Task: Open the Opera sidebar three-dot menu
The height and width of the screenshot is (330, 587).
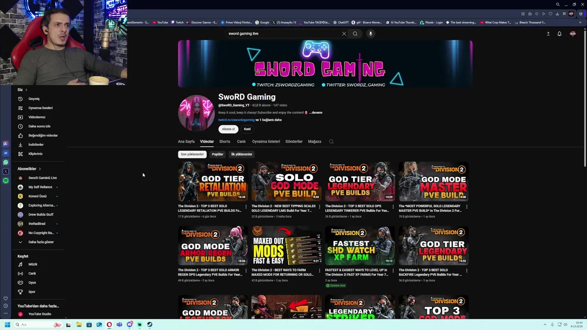Action: pyautogui.click(x=6, y=313)
